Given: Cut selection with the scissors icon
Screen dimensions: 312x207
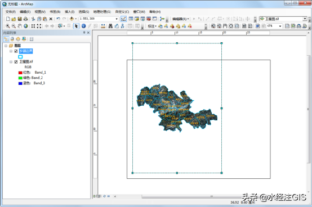Looking at the screenshot, I should (x=33, y=19).
